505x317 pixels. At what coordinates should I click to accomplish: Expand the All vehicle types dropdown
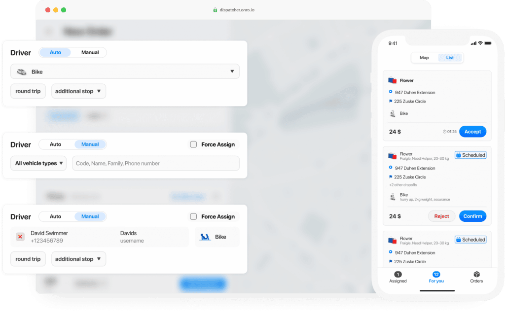tap(38, 163)
